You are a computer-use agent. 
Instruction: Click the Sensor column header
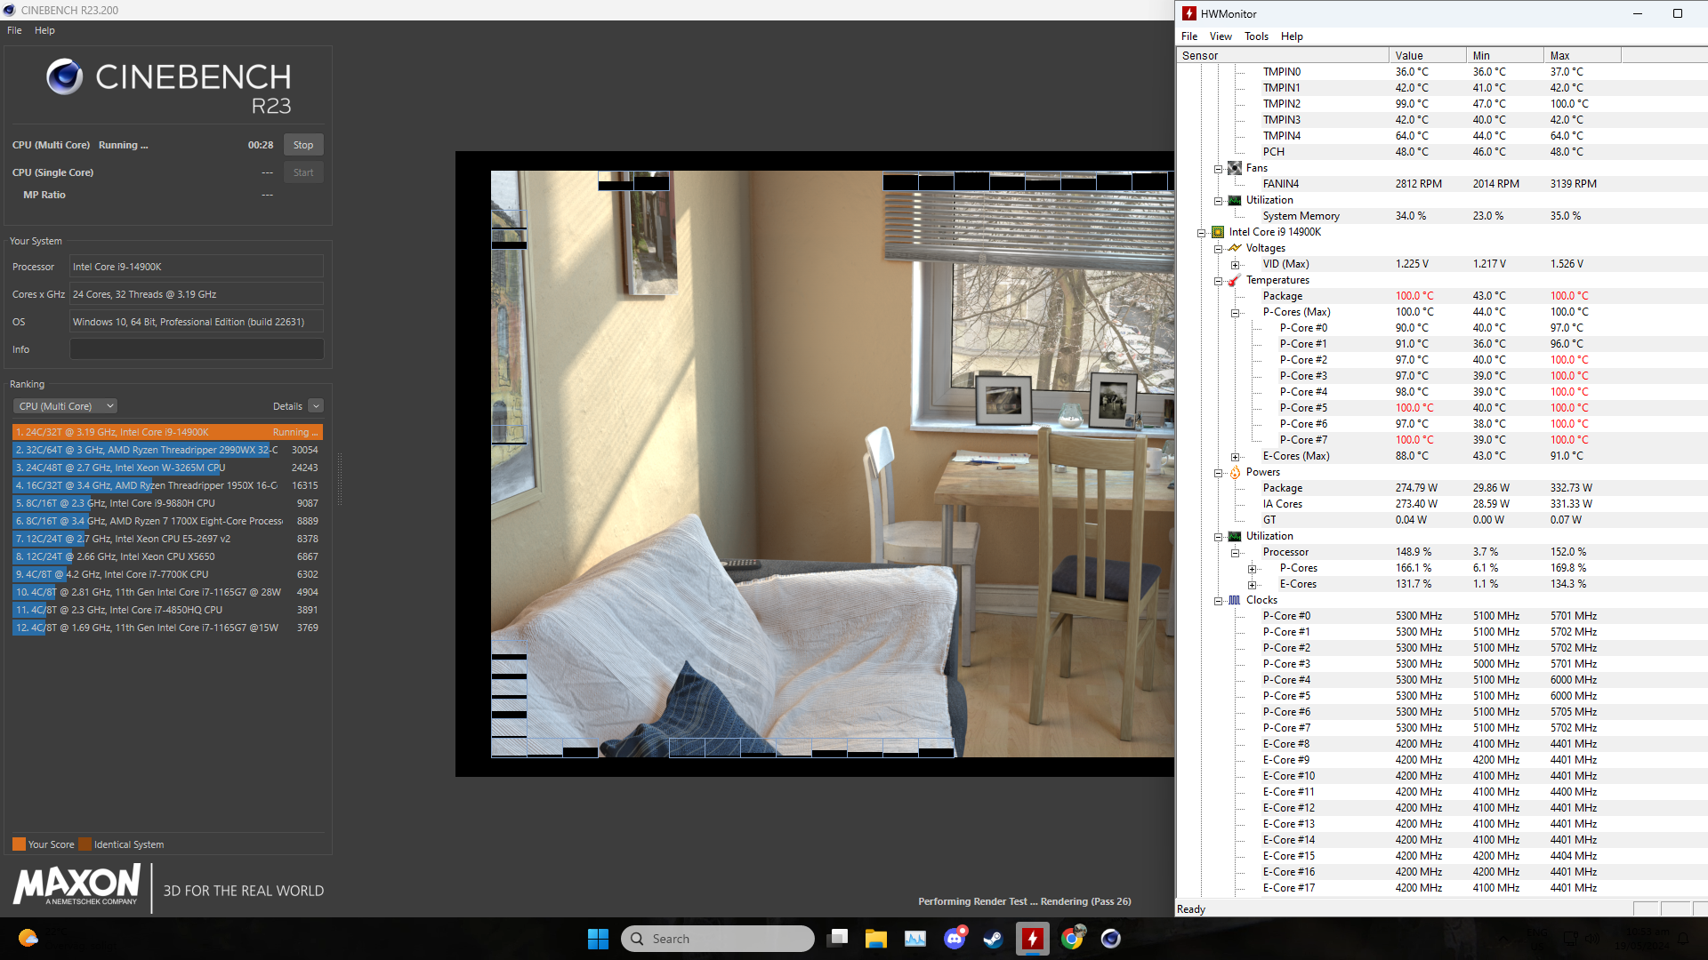[1282, 55]
